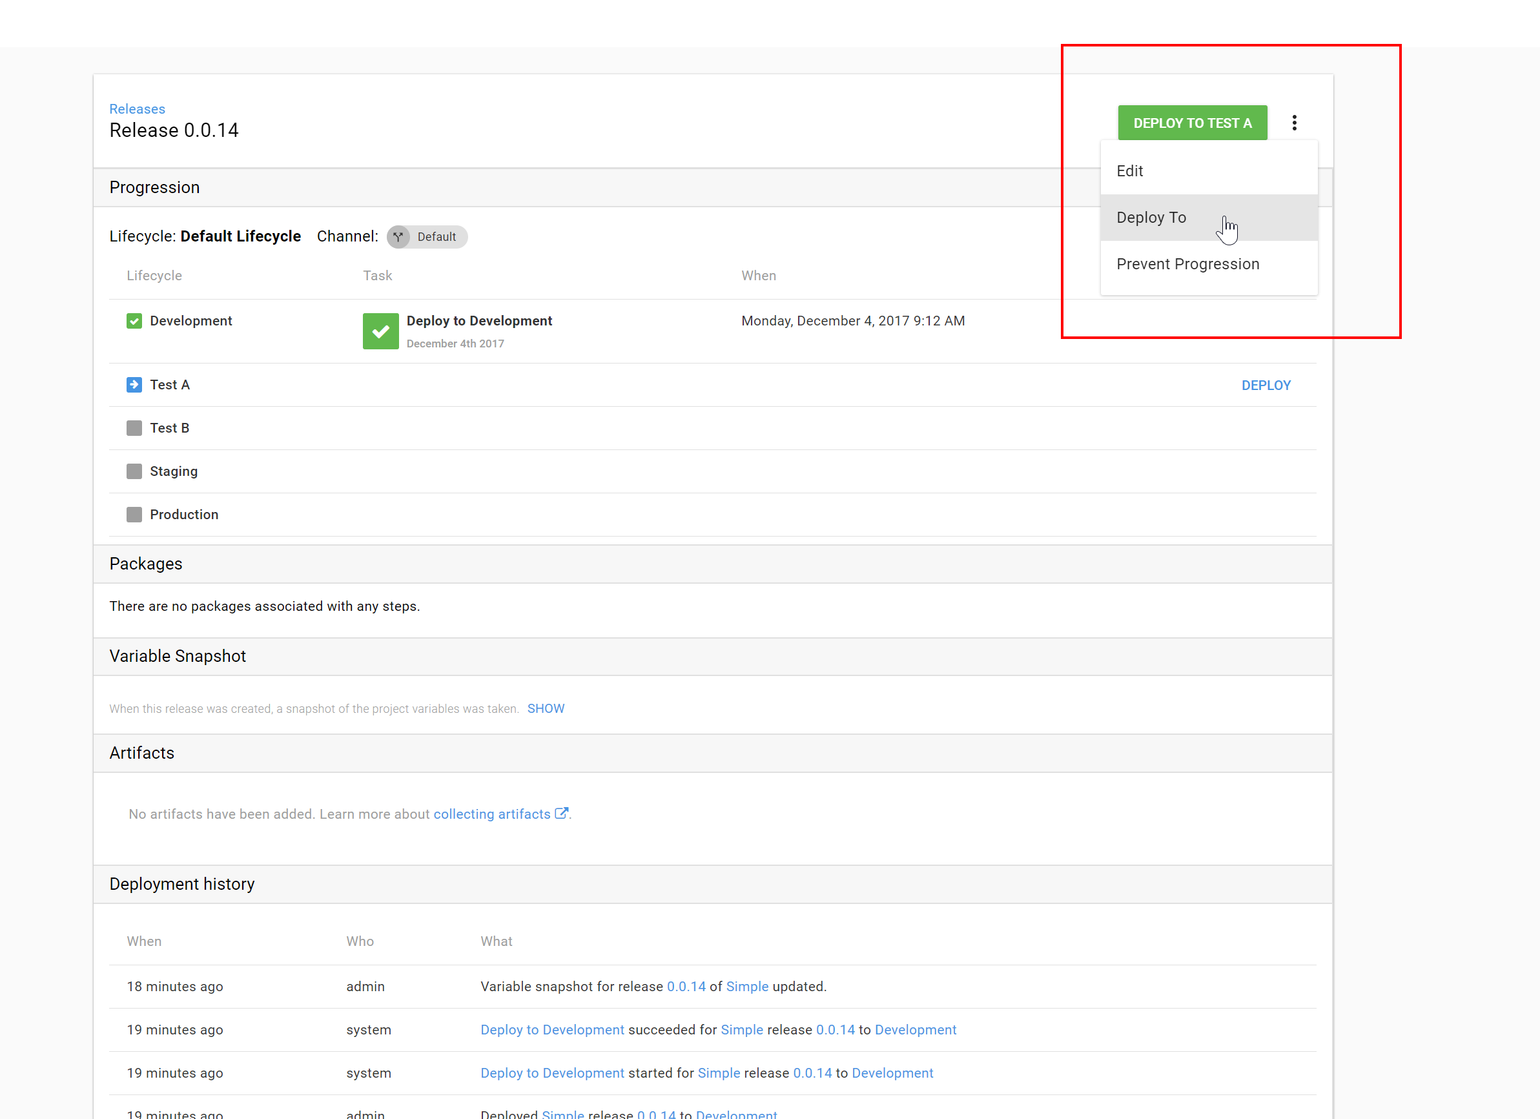Viewport: 1540px width, 1119px height.
Task: Select Edit from the overflow menu
Action: 1209,171
